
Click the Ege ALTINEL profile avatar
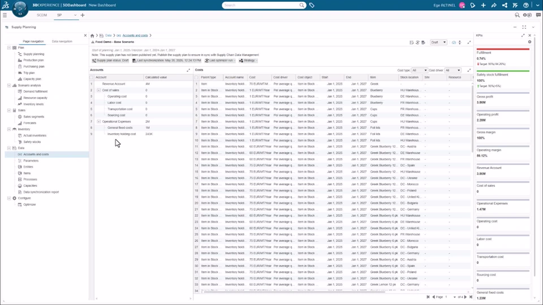coord(462,5)
